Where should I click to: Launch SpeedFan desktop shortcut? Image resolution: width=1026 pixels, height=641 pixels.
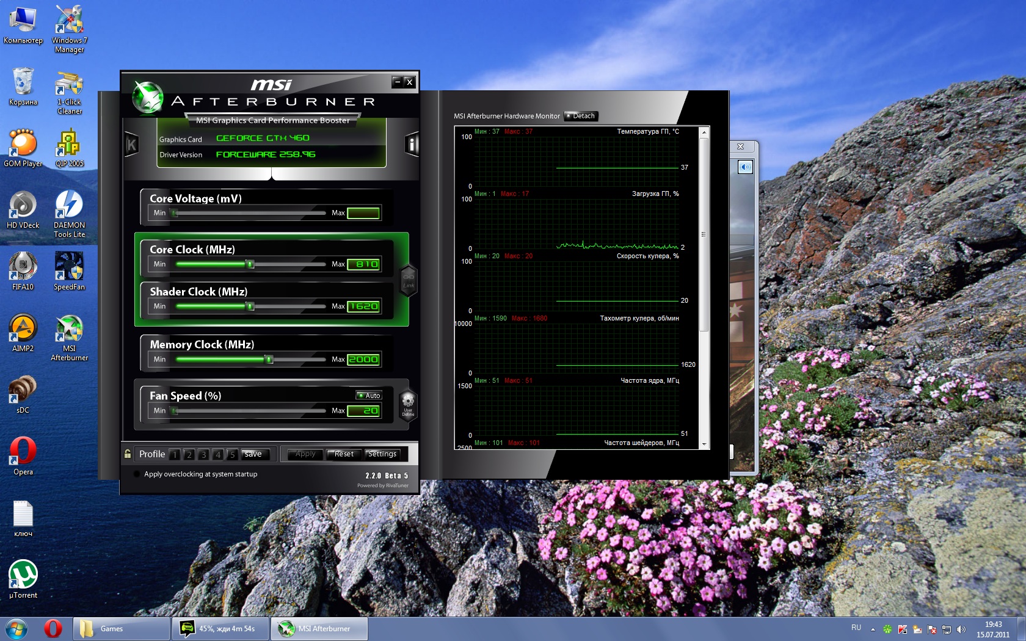click(x=69, y=271)
